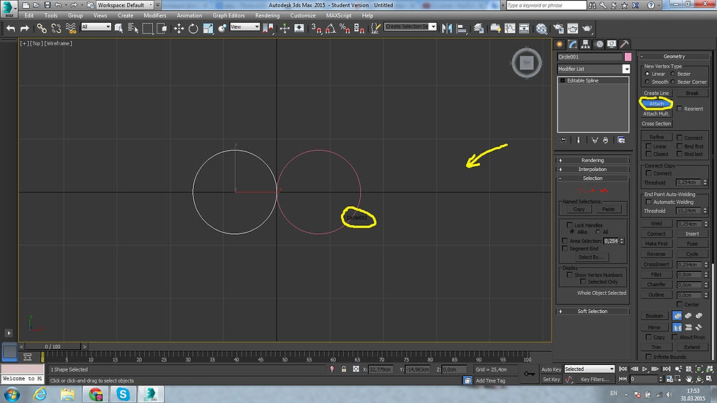Screen dimensions: 717x403
Task: Click the Outline button
Action: coord(656,295)
